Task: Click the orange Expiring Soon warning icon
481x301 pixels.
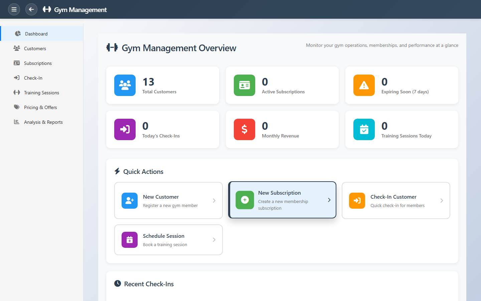Action: [364, 85]
